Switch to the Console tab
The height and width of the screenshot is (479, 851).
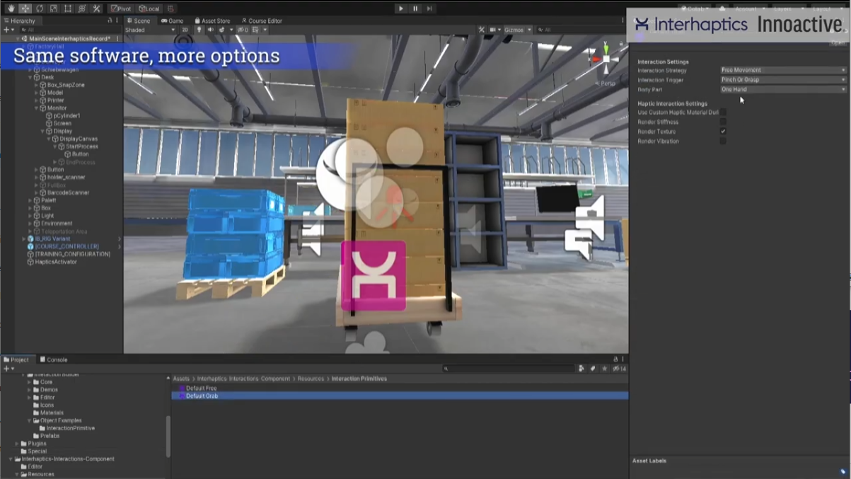(53, 359)
